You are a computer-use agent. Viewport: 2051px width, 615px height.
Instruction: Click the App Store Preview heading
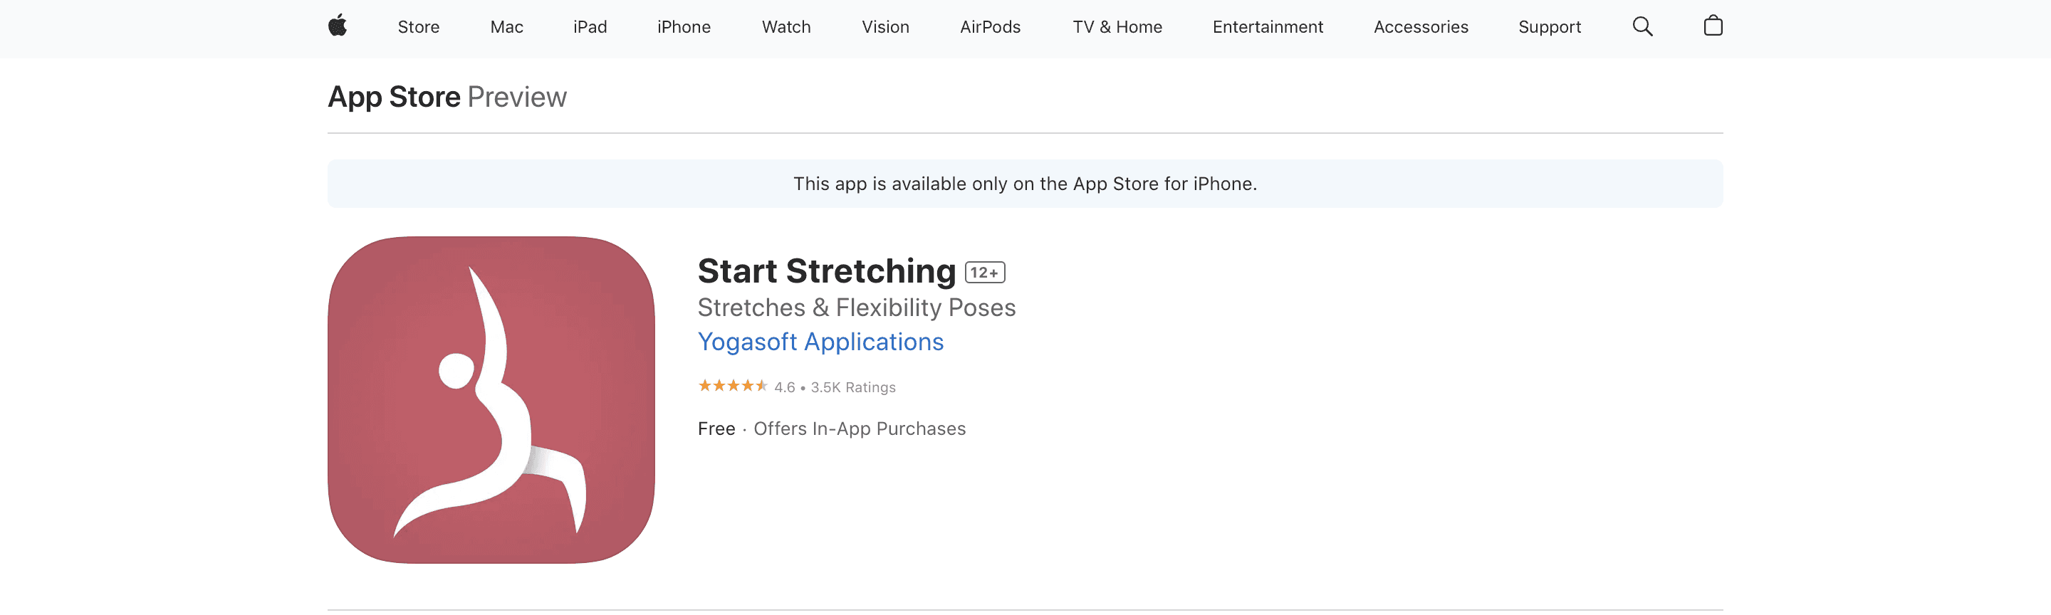coord(447,96)
